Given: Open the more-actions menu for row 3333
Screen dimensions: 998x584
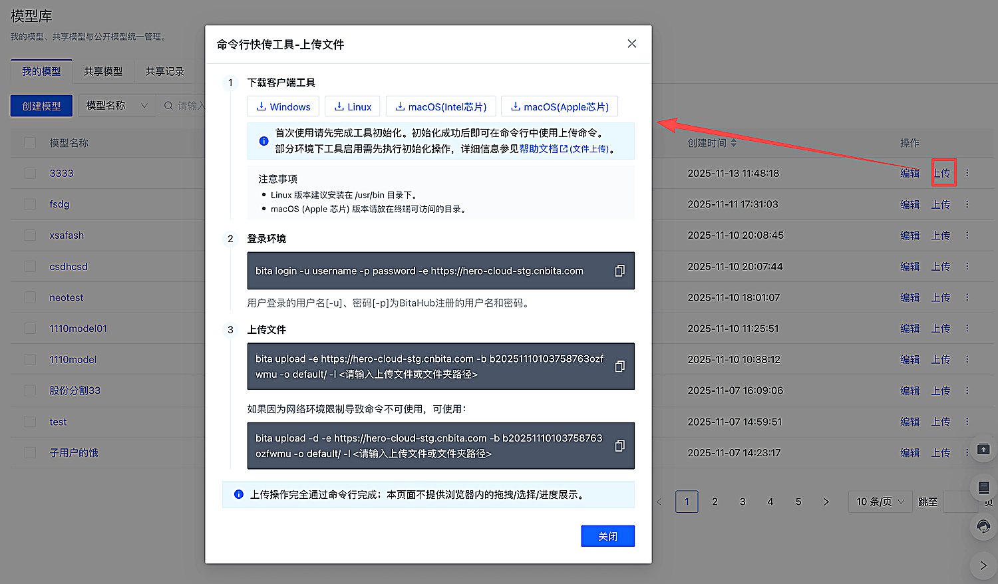Looking at the screenshot, I should [x=967, y=173].
